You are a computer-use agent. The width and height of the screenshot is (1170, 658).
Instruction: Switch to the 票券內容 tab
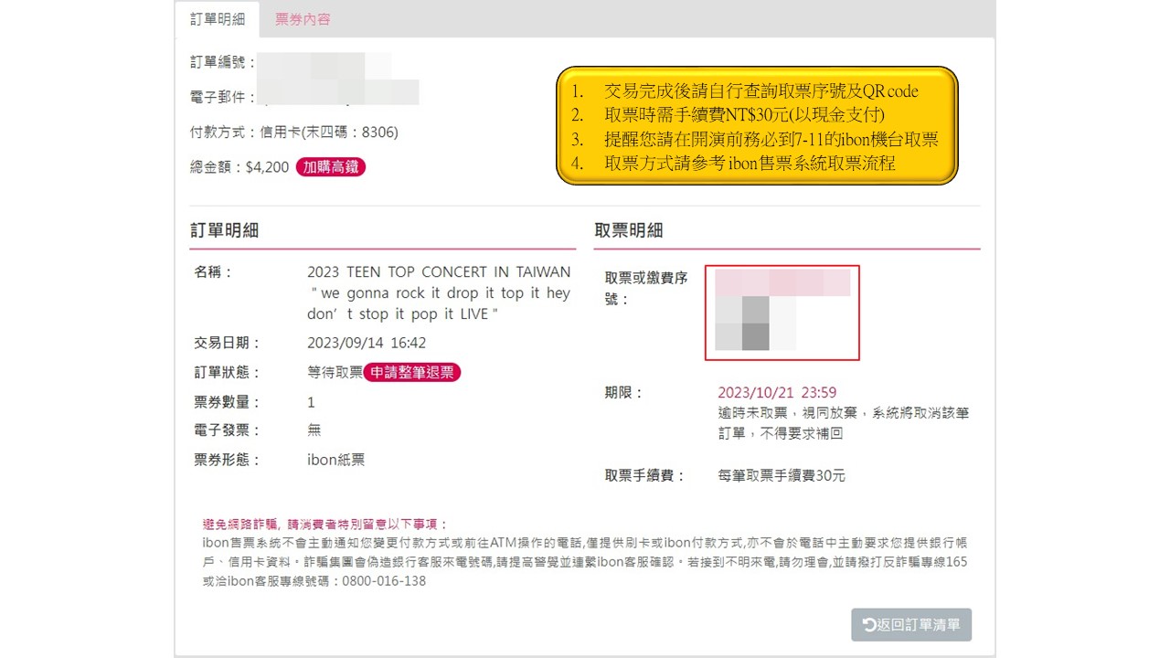click(303, 19)
